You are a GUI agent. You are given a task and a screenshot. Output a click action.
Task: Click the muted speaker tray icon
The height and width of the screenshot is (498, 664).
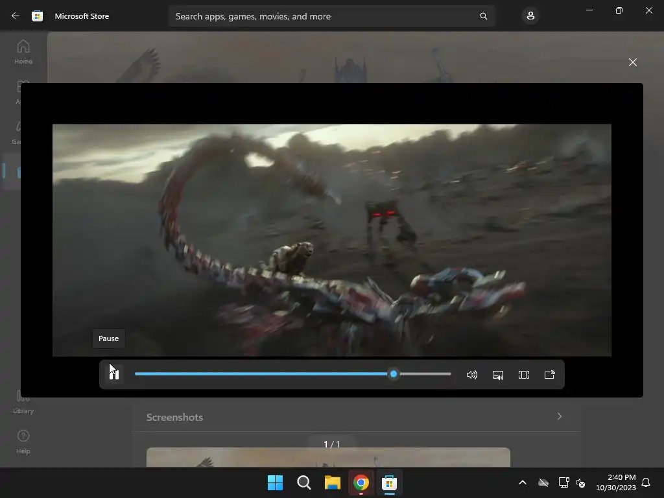pos(580,482)
